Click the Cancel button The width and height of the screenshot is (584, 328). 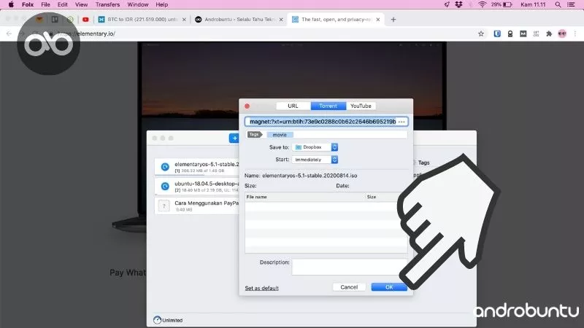(x=349, y=287)
